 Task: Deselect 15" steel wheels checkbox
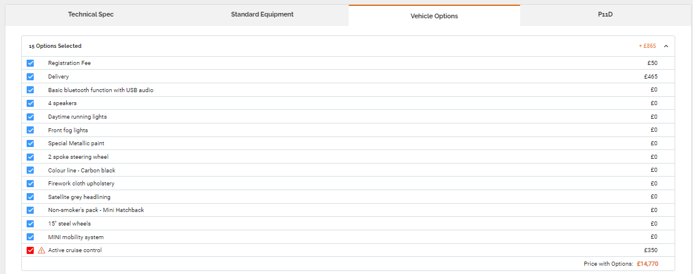(x=30, y=224)
